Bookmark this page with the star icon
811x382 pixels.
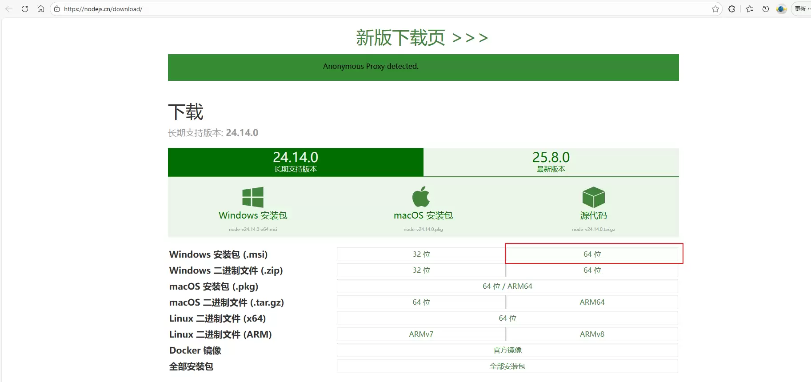(x=715, y=9)
